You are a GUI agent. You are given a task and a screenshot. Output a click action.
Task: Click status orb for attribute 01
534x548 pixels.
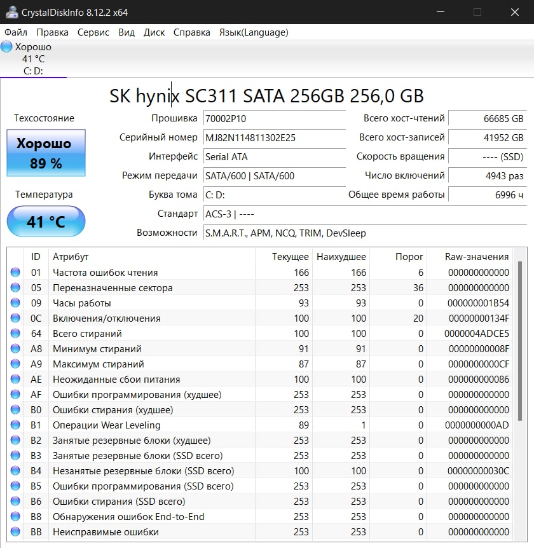tap(15, 272)
